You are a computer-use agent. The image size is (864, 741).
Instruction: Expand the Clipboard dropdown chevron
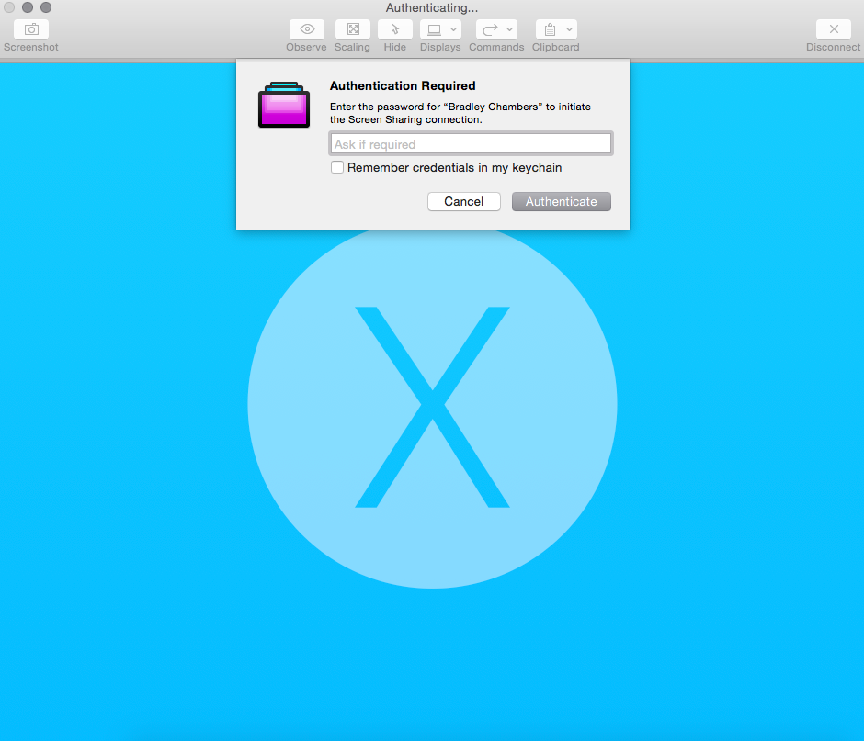(x=569, y=29)
